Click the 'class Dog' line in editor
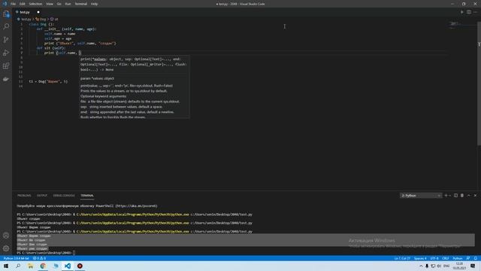The image size is (481, 271). [41, 24]
